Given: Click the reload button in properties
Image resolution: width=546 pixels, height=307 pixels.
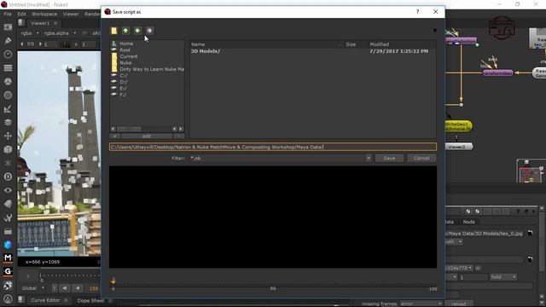Looking at the screenshot, I should point(459,304).
